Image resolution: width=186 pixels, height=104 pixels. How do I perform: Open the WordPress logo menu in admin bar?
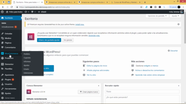2,12
